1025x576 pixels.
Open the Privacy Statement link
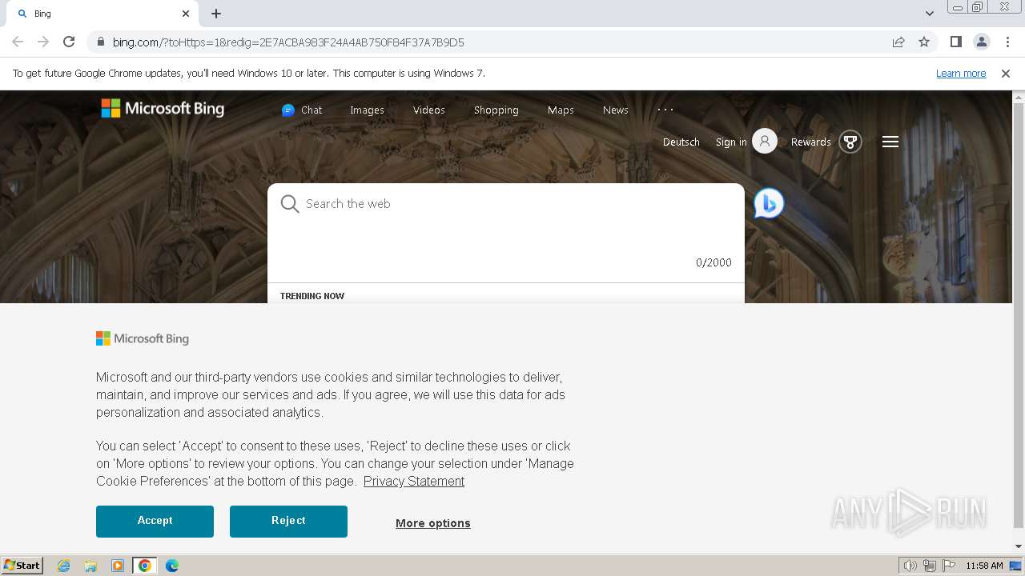[x=414, y=481]
